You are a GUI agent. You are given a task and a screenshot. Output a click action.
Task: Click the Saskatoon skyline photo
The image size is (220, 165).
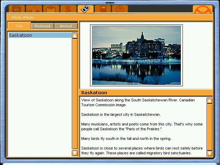tap(136, 55)
